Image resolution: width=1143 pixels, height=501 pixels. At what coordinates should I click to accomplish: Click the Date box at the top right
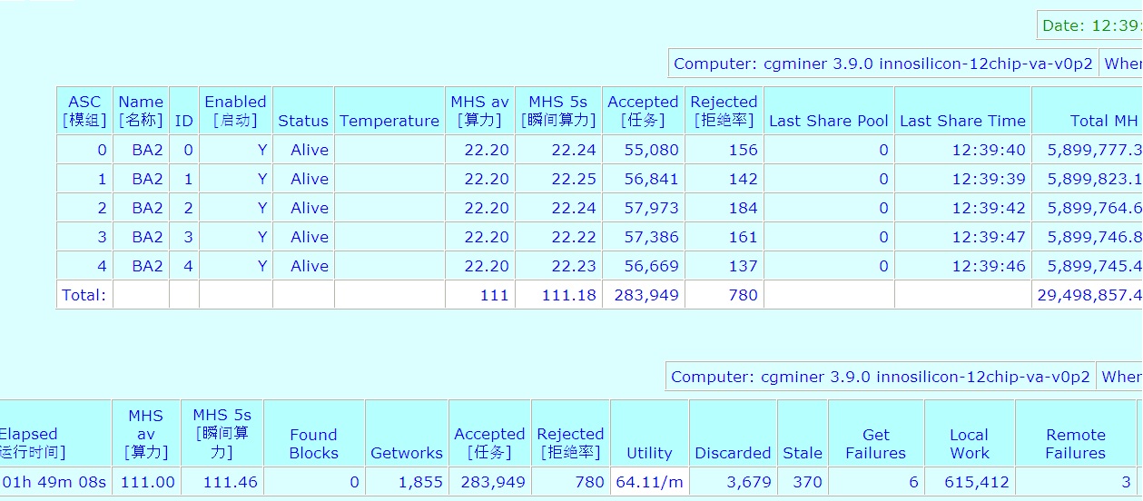click(1089, 25)
